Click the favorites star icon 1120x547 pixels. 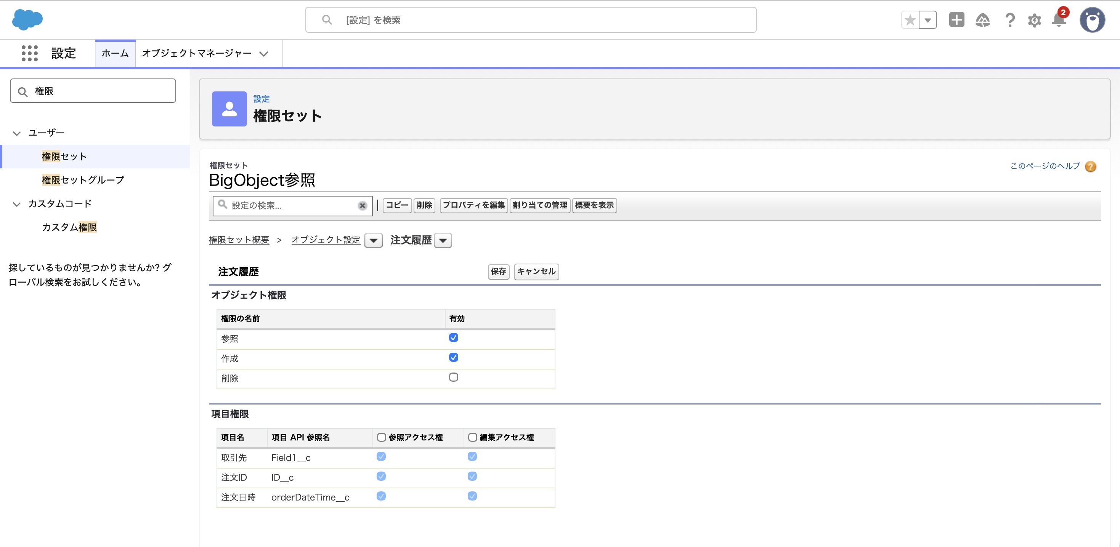click(x=910, y=20)
